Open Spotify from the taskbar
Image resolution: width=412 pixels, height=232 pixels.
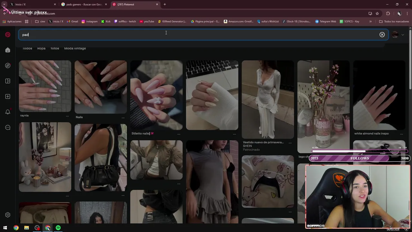pyautogui.click(x=58, y=228)
